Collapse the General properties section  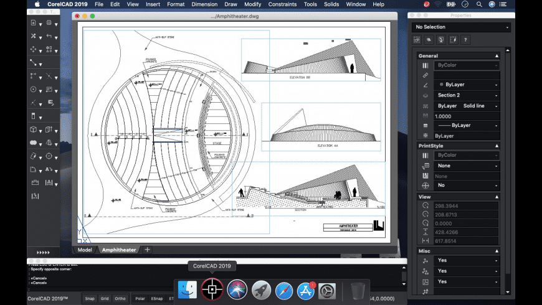(496, 55)
